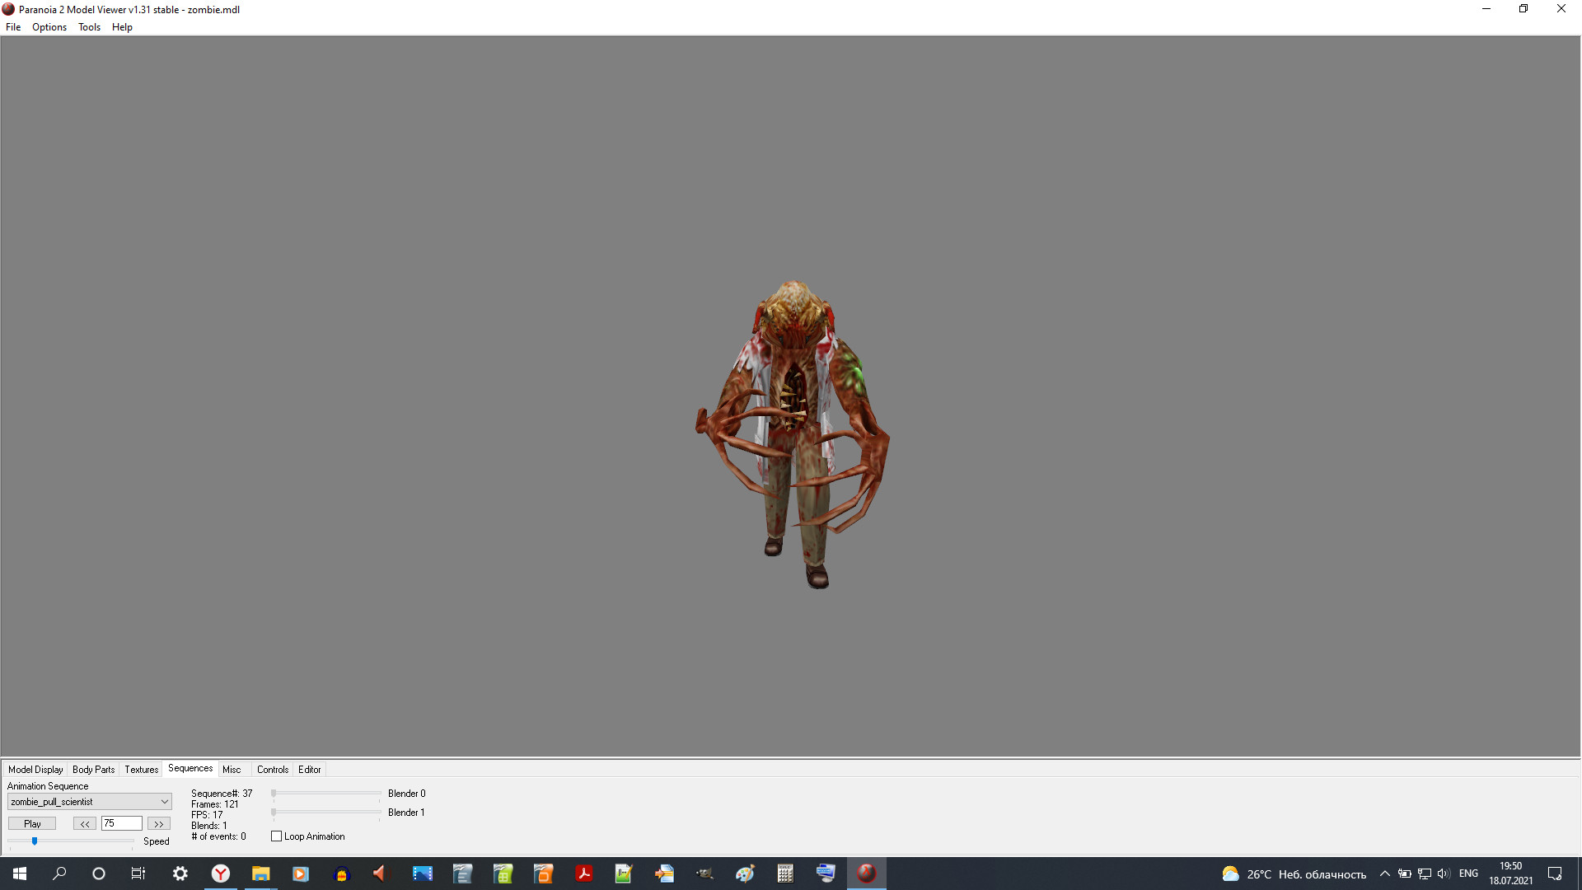
Task: Open the Calculator from the taskbar
Action: pyautogui.click(x=784, y=873)
